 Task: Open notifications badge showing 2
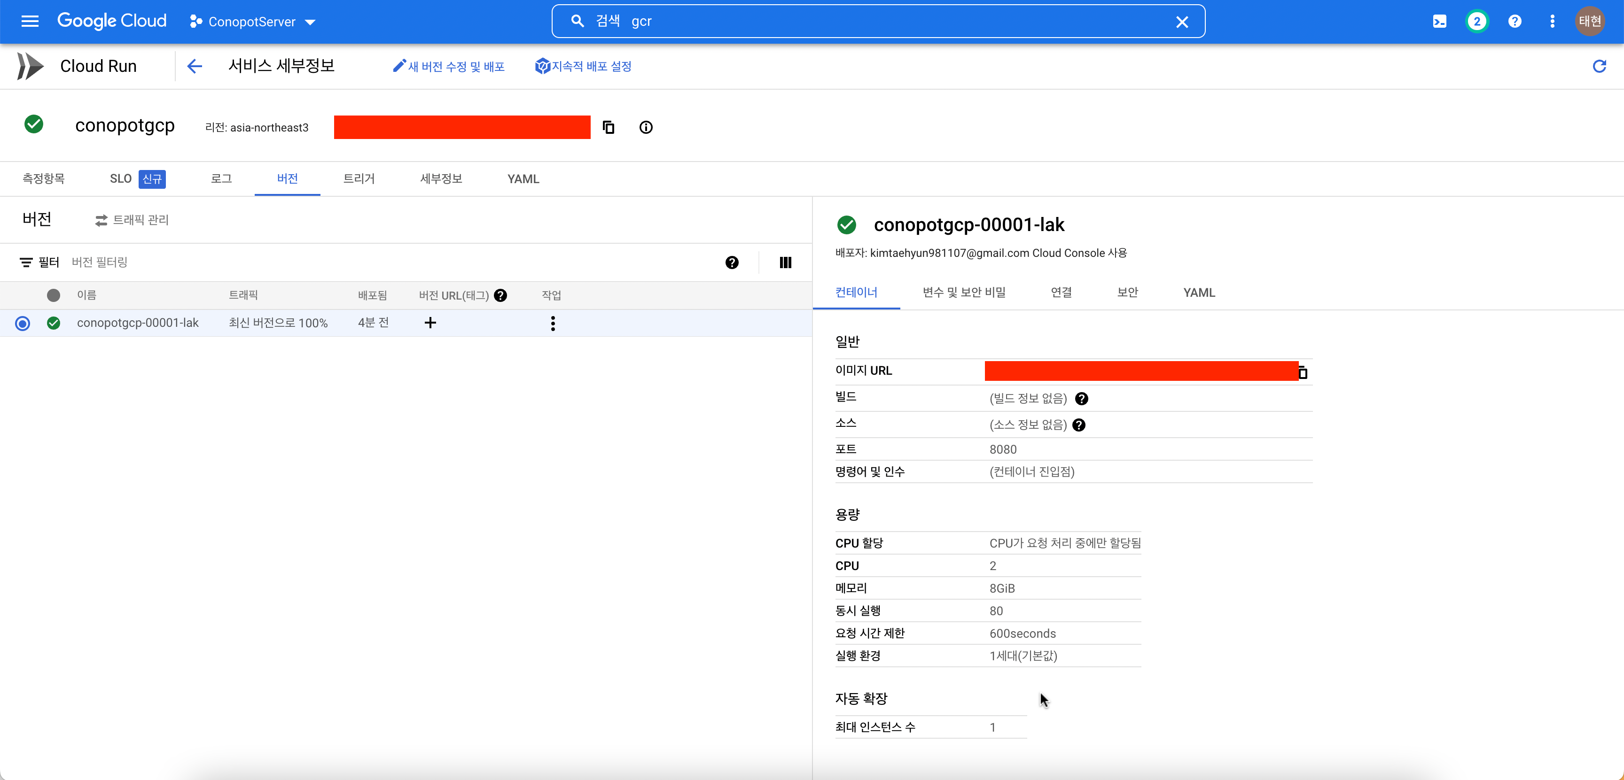[1476, 22]
